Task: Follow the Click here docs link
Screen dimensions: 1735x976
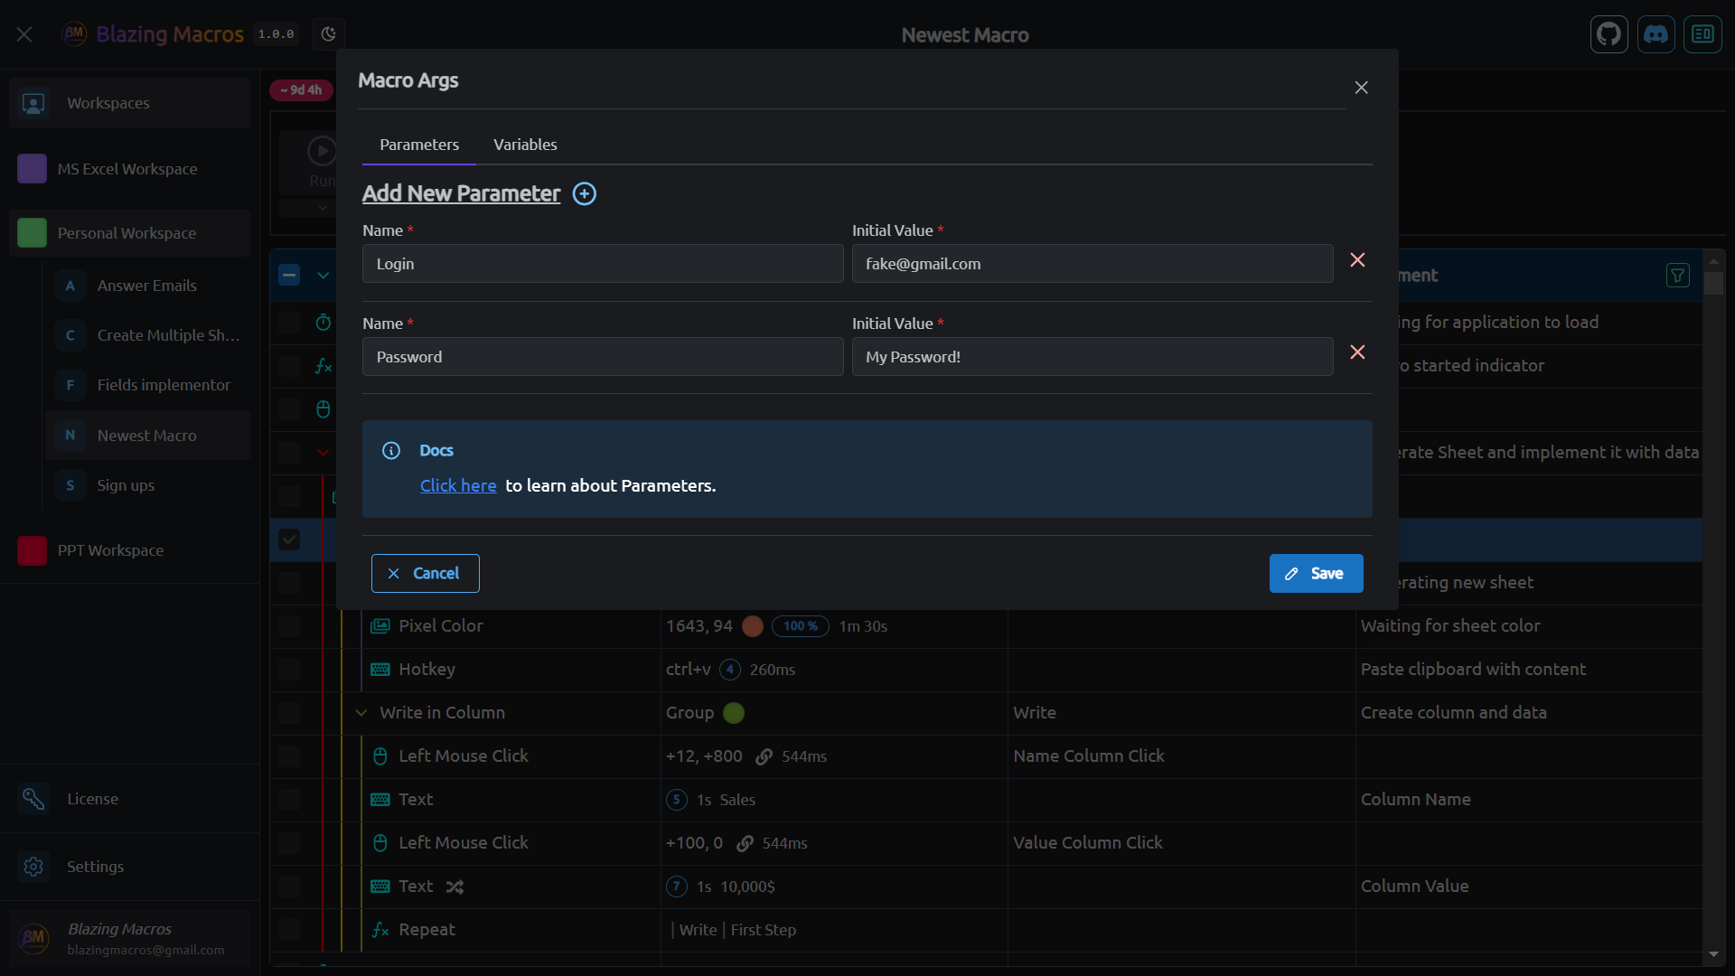Action: pyautogui.click(x=458, y=486)
